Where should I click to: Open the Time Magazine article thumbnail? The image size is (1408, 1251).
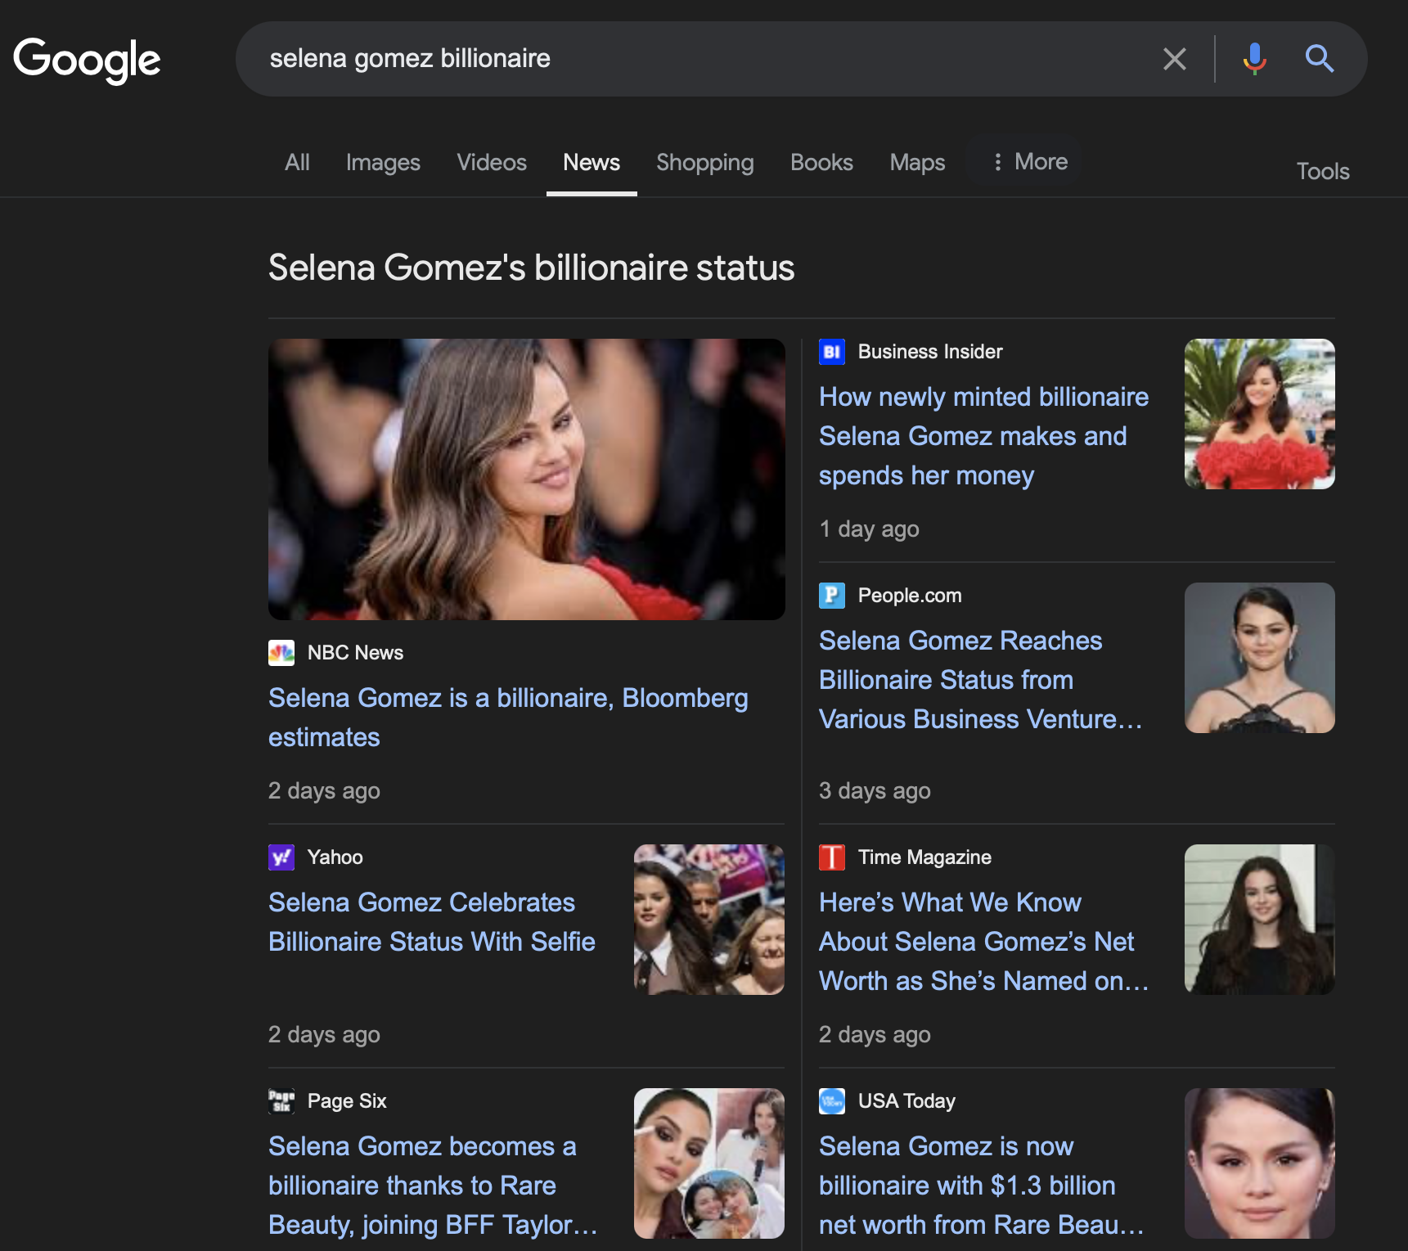[1260, 920]
